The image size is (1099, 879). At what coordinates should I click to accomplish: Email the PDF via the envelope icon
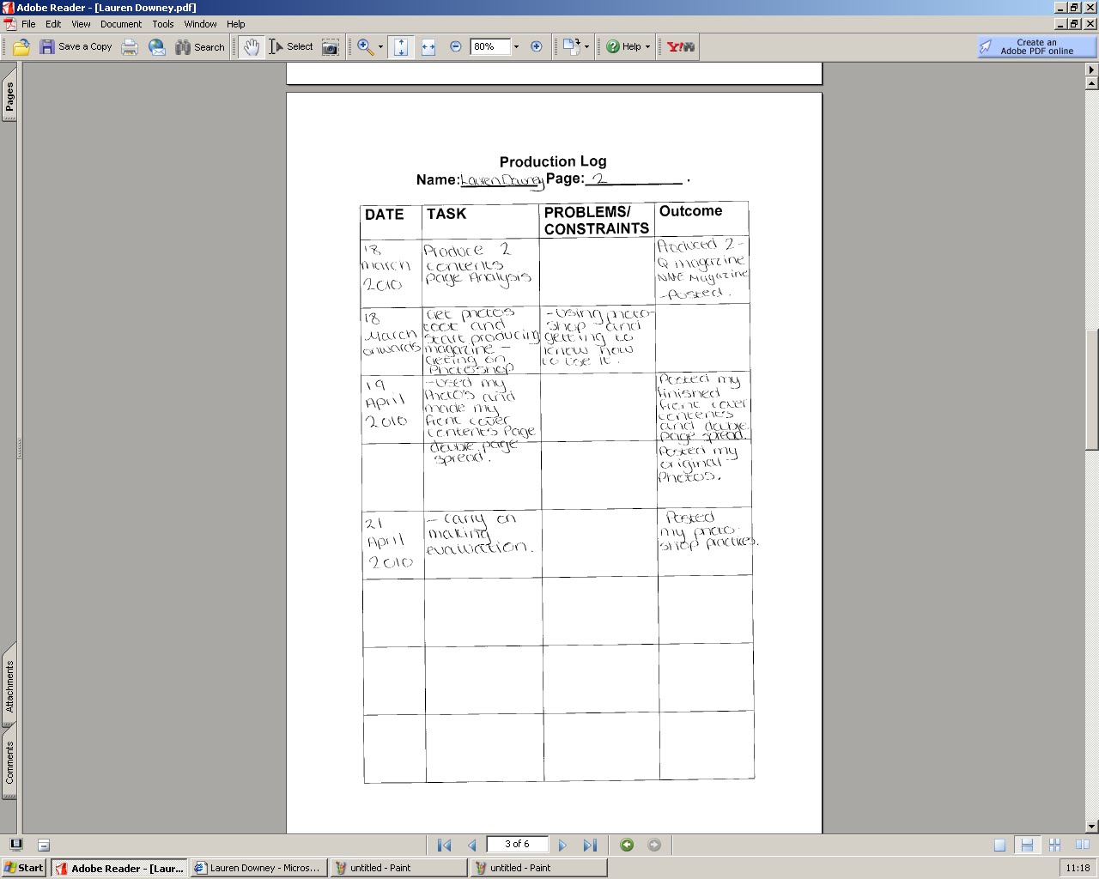pyautogui.click(x=156, y=47)
